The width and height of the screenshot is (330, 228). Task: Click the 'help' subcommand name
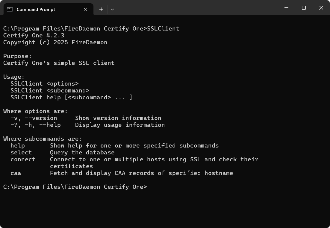(x=18, y=145)
